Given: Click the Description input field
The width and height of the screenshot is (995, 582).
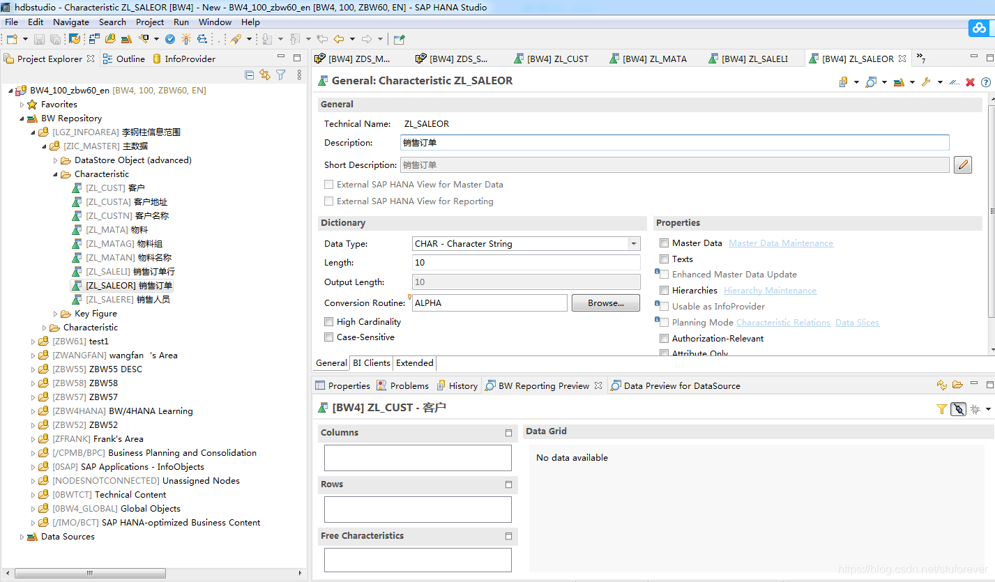Looking at the screenshot, I should [675, 143].
